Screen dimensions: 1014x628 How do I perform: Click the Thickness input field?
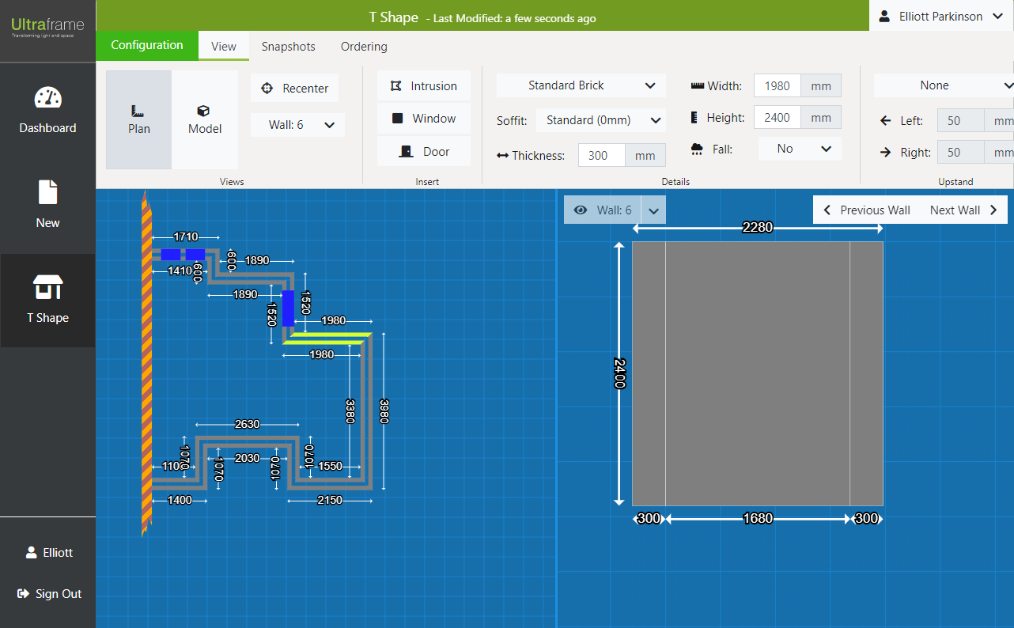click(x=602, y=156)
